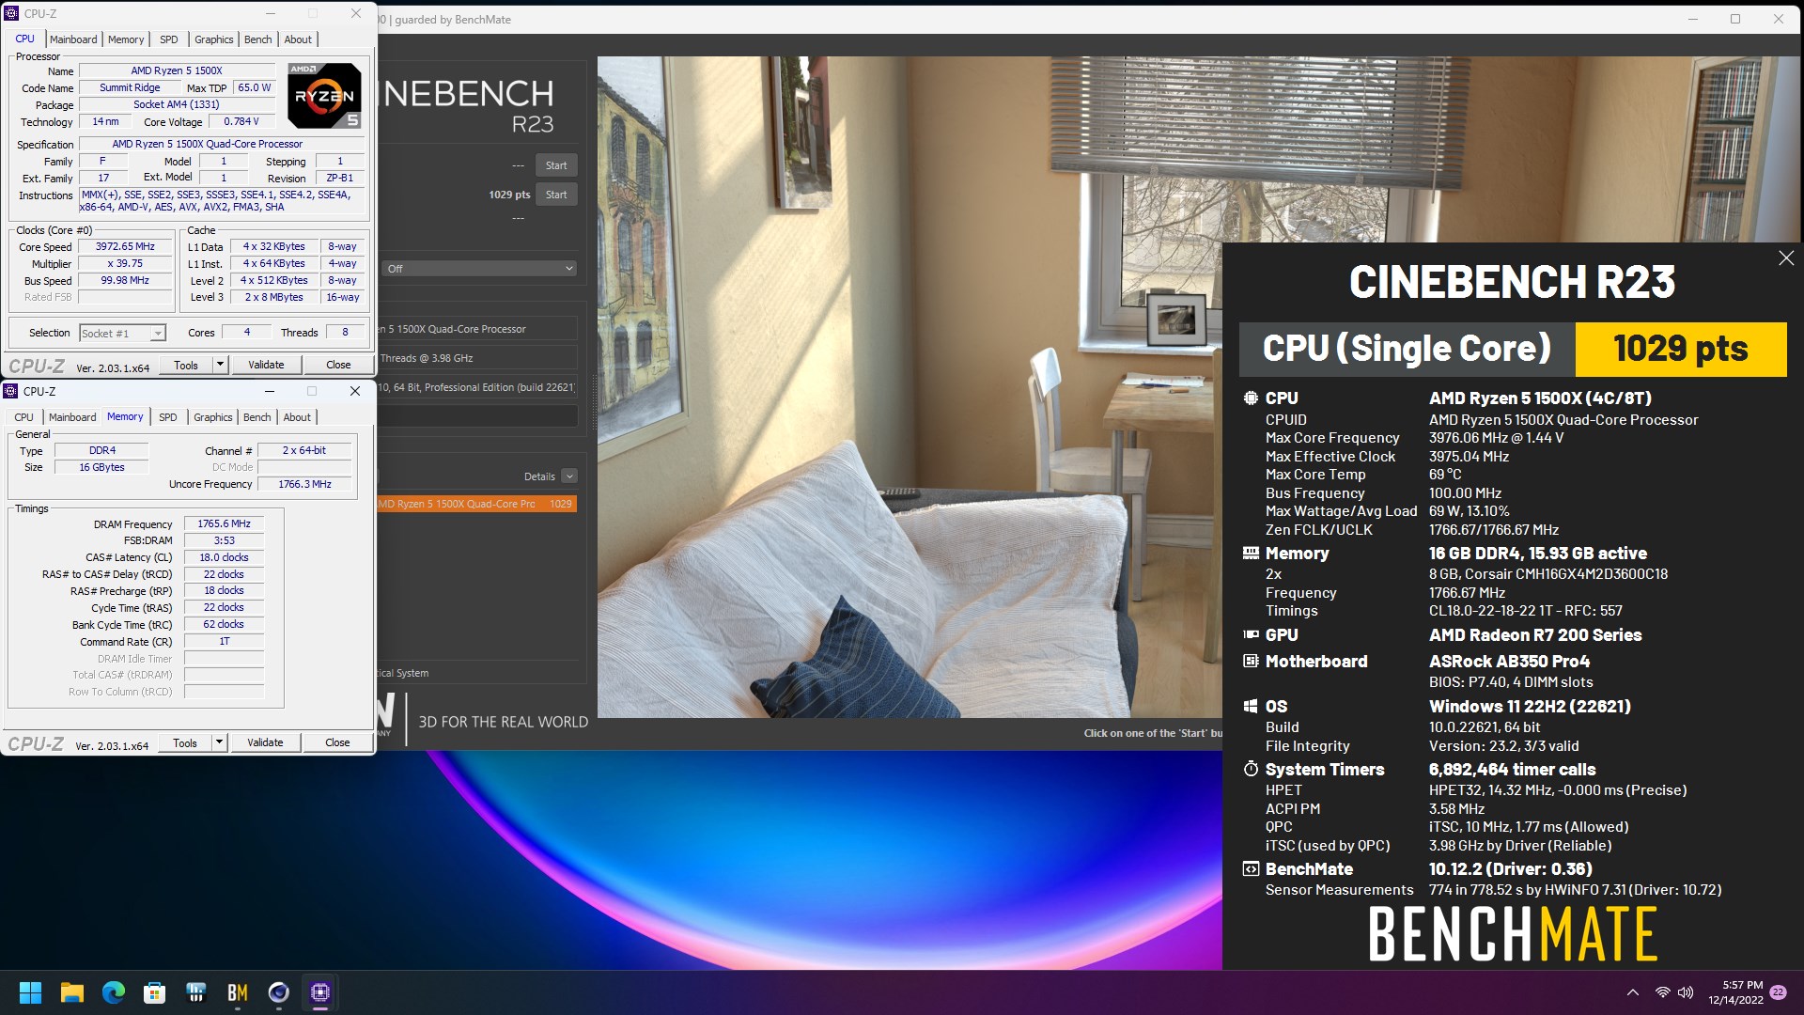The height and width of the screenshot is (1015, 1804).
Task: Click the Uncore Frequency 1766.3 MHz value
Action: [304, 485]
